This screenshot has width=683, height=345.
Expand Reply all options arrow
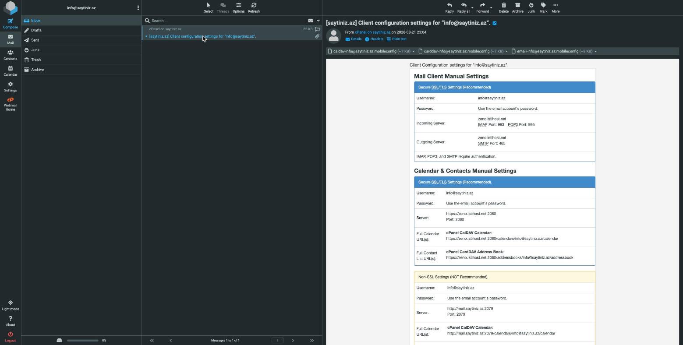[472, 8]
